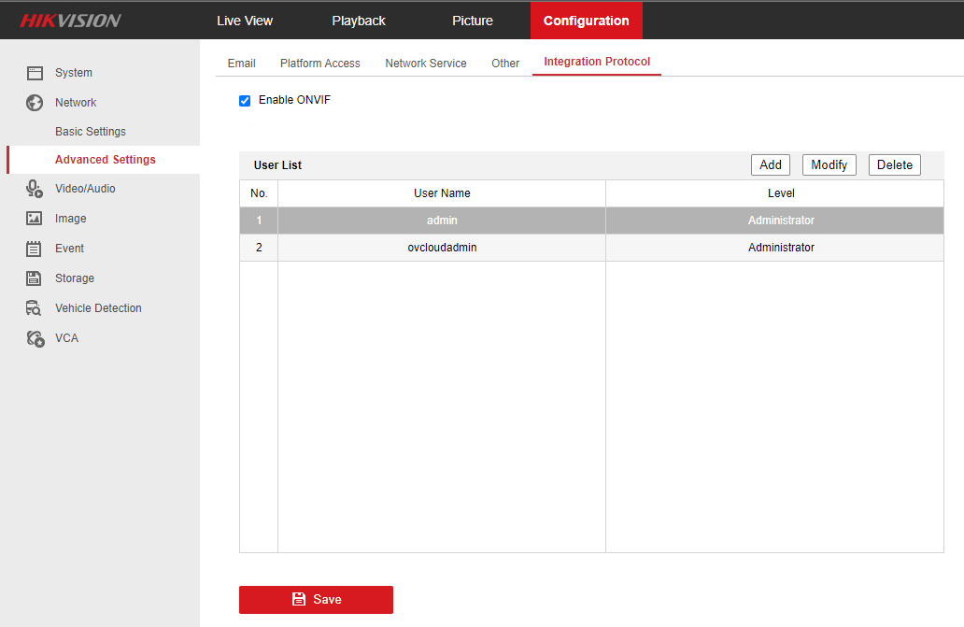Image resolution: width=964 pixels, height=627 pixels.
Task: Click the VCA icon in sidebar
Action: [x=35, y=338]
